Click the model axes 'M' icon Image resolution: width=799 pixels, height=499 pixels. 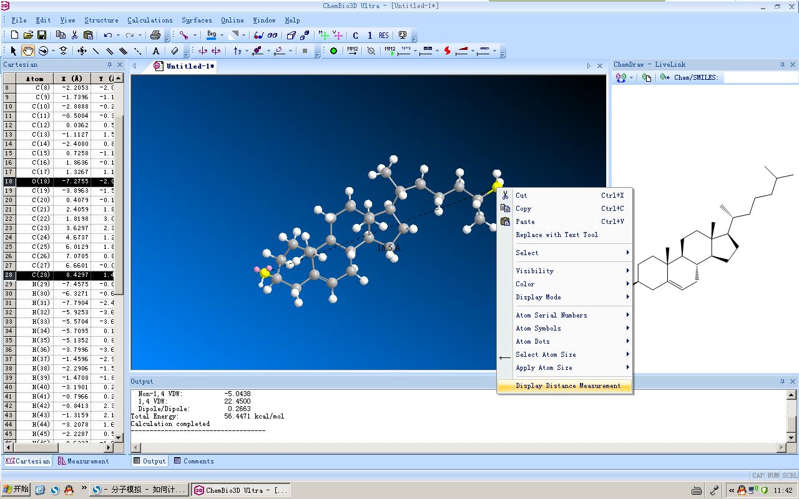(323, 36)
